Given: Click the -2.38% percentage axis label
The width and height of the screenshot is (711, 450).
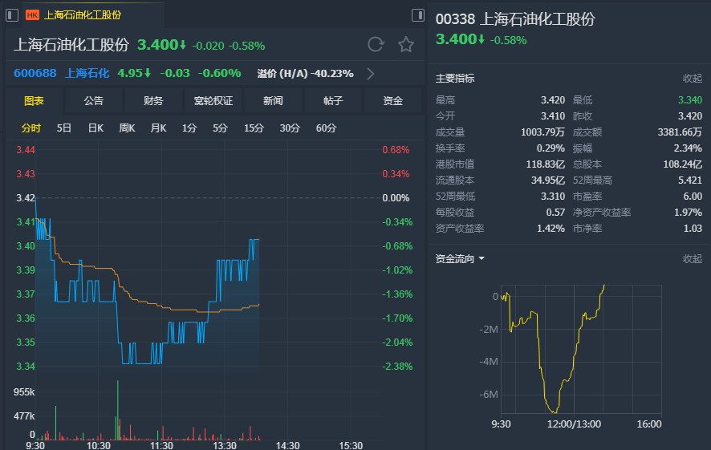Looking at the screenshot, I should [397, 366].
